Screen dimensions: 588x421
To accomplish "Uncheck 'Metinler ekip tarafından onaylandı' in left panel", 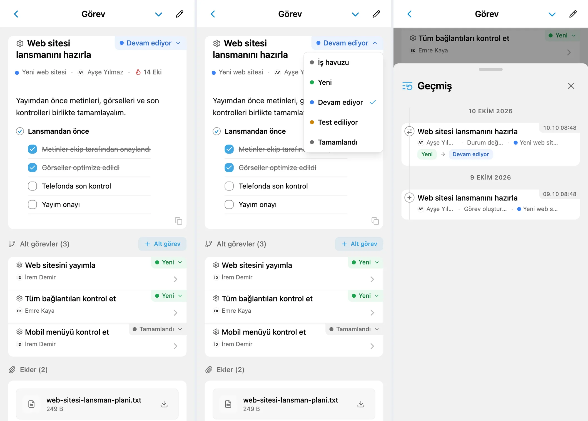I will 33,149.
